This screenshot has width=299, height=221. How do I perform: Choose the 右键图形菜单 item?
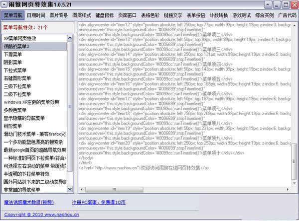pos(34,78)
